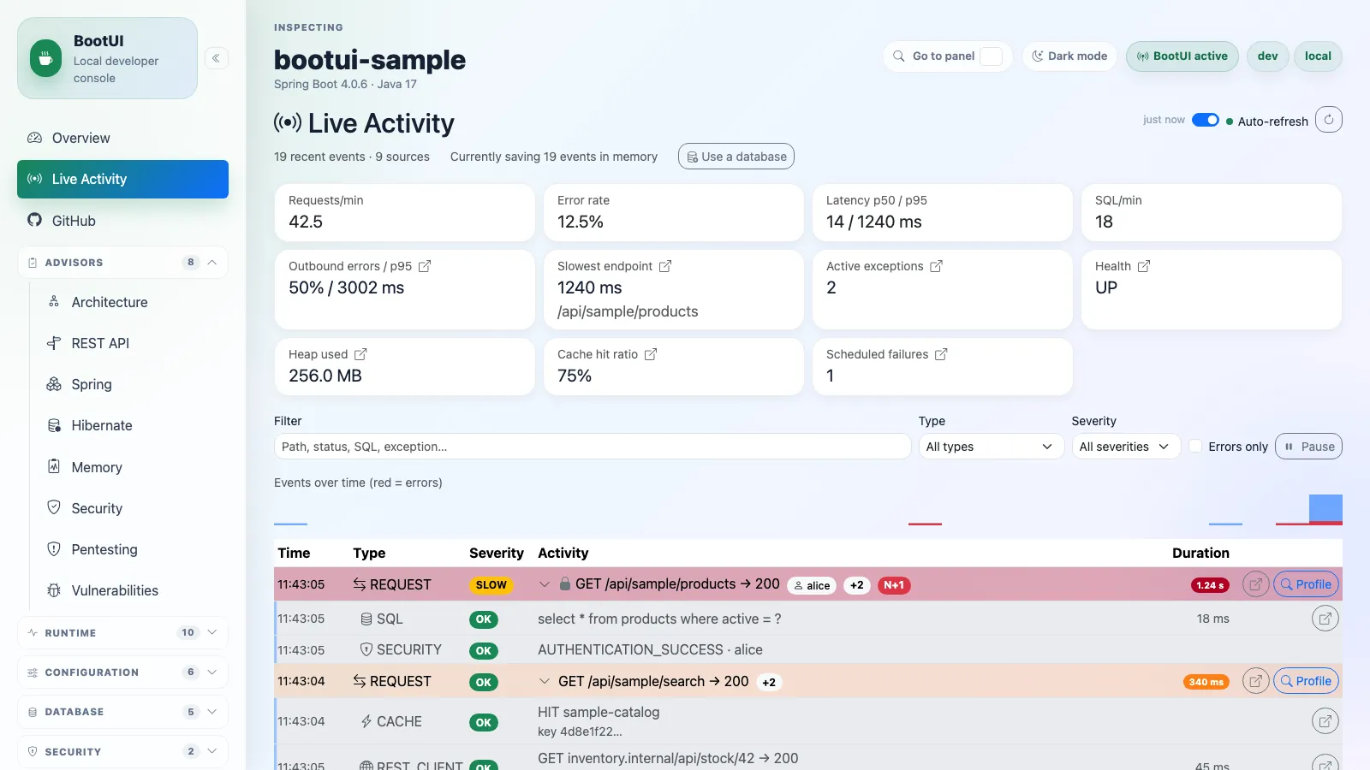Click the Pentesting shield icon
The image size is (1370, 770).
(x=54, y=548)
